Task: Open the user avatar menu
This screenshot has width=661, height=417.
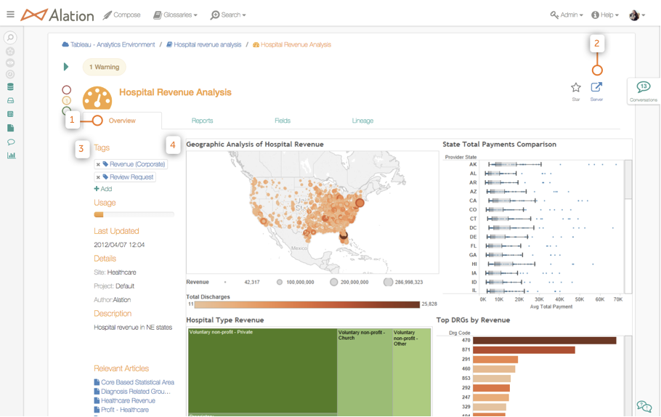Action: tap(637, 15)
